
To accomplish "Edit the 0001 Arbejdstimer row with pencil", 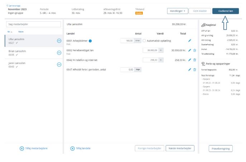I will click(x=190, y=41).
